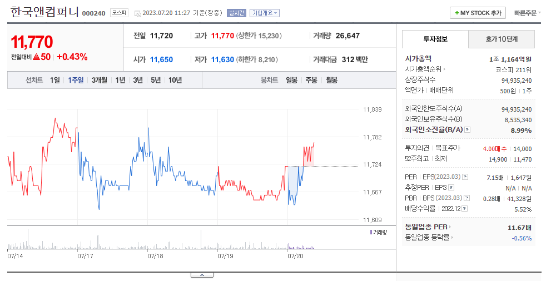
Task: Switch to the 호가10단계 tab
Action: [502, 39]
